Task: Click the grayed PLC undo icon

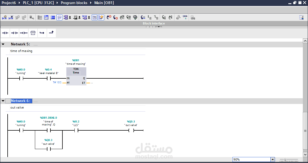Action: [32, 17]
